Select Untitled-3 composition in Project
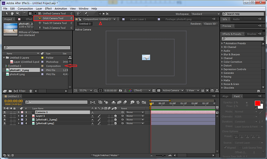267x159 pixels. [15, 66]
